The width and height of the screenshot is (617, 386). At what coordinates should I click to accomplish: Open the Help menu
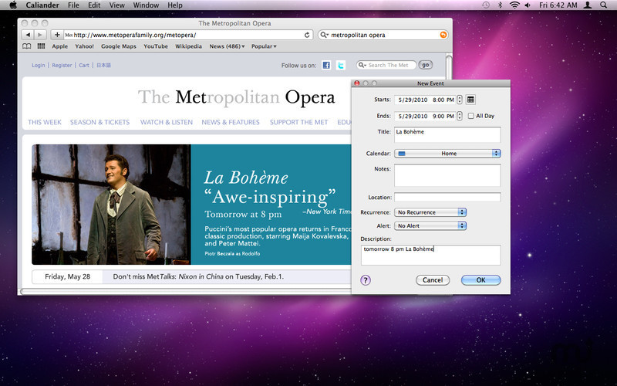175,5
